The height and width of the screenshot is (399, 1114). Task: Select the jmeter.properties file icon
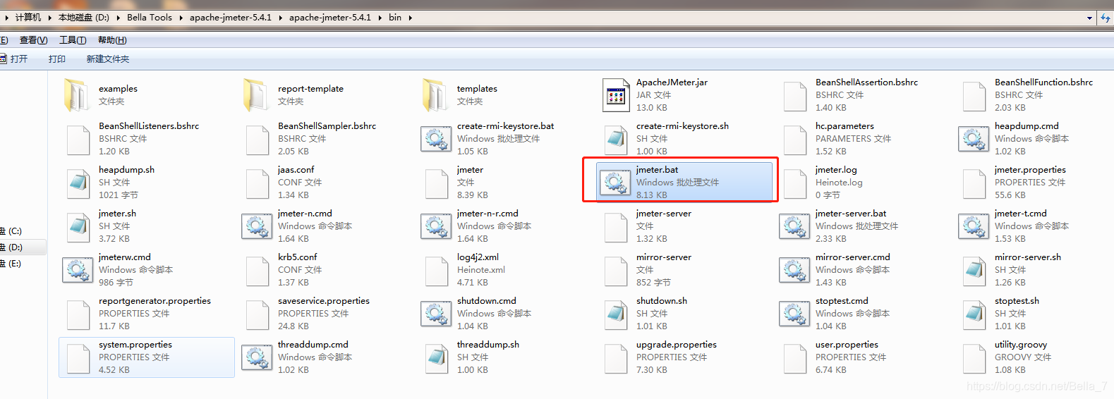[x=974, y=183]
